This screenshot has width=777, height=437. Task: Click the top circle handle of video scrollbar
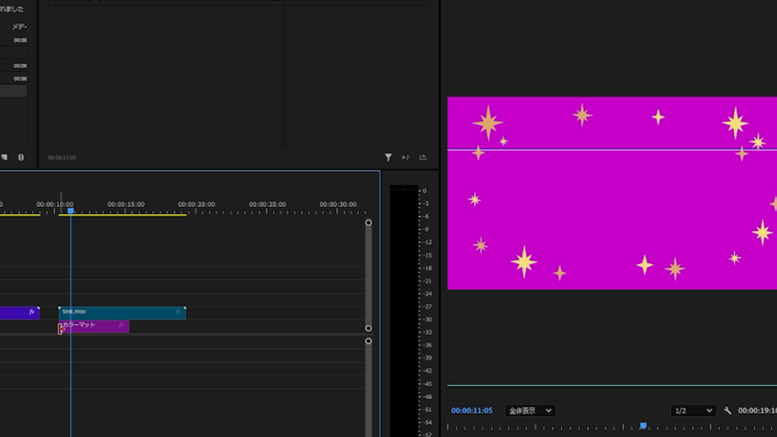368,222
